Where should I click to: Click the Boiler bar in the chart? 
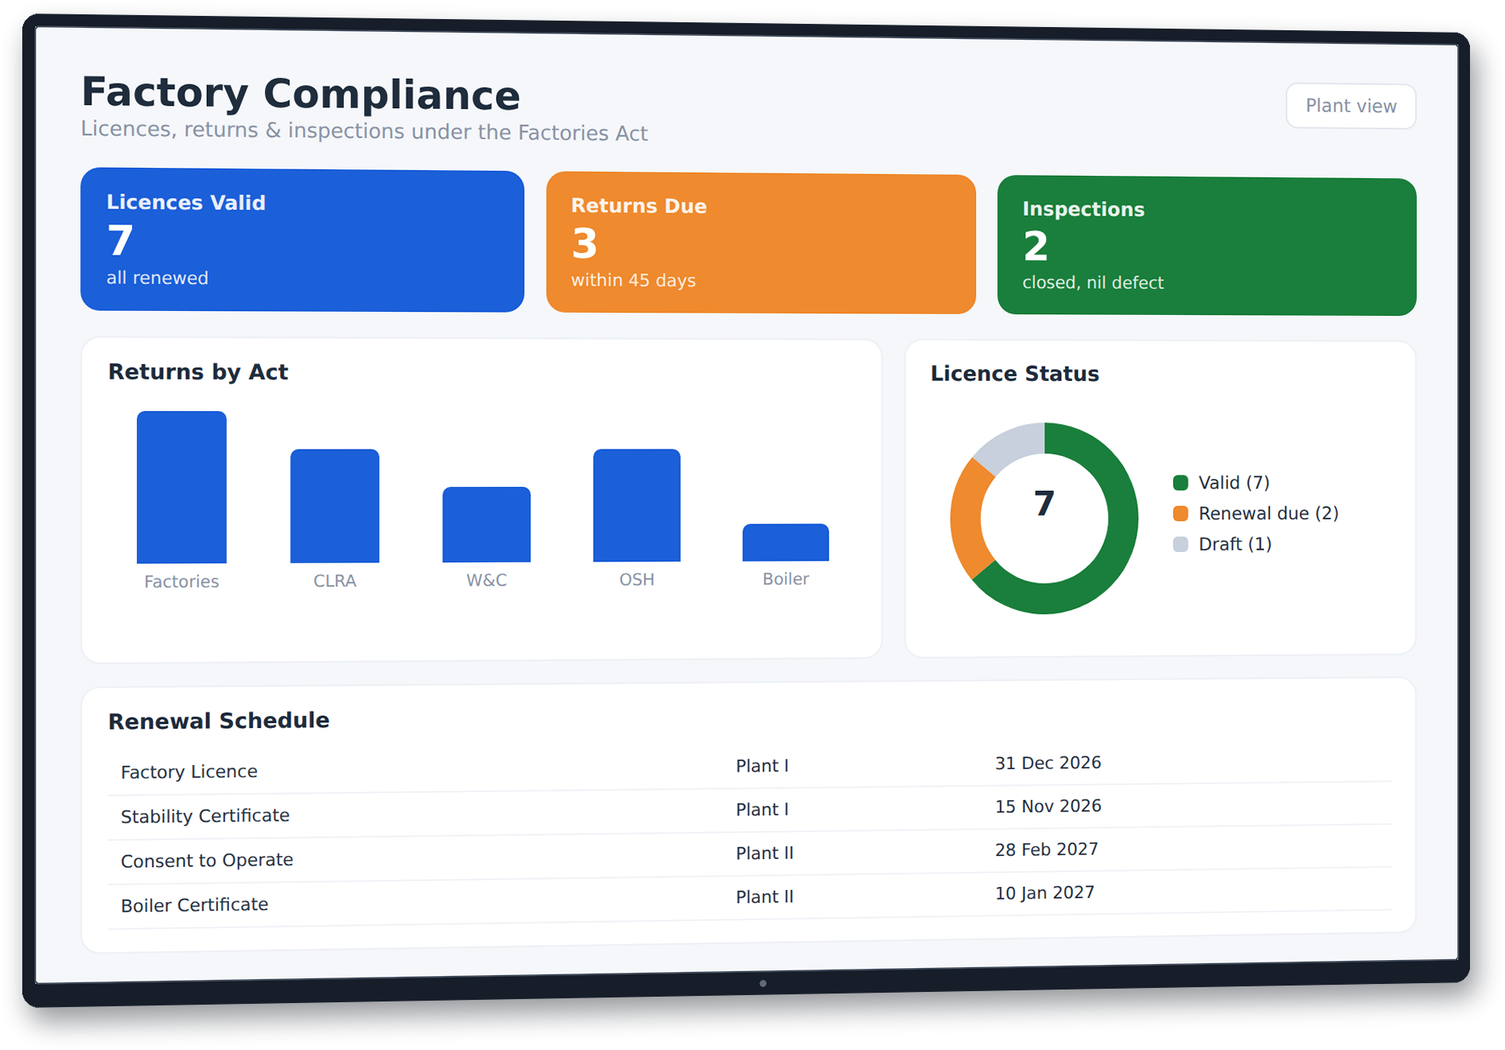pos(785,542)
